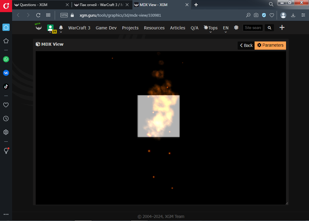Toggle site theme sun-gear icon
Screen dimensions: 309x221
(236, 28)
